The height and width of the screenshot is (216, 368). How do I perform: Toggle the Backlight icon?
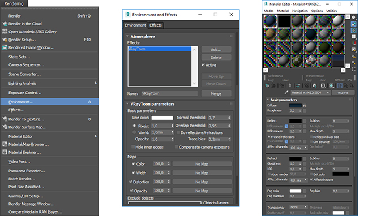pyautogui.click(x=353, y=24)
